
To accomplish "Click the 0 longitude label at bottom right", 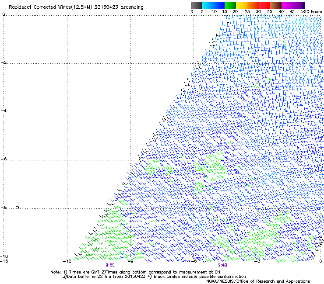I will pos(320,261).
